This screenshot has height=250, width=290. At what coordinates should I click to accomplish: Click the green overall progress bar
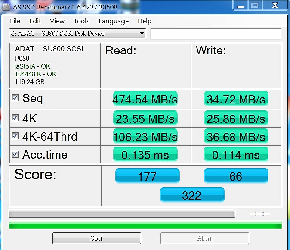pos(145,225)
